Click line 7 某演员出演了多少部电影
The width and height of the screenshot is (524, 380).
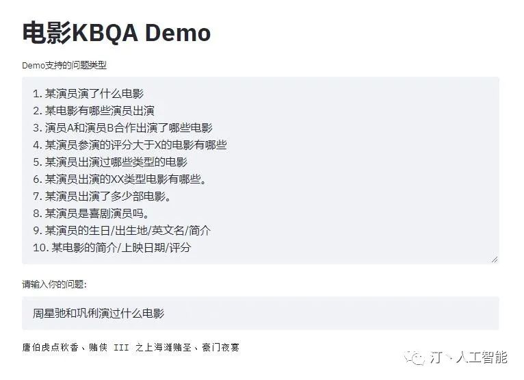pos(101,197)
